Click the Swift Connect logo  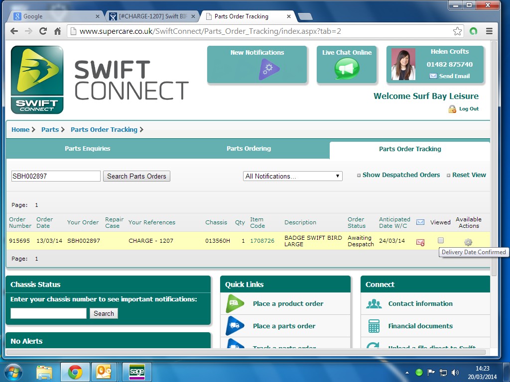pyautogui.click(x=37, y=80)
